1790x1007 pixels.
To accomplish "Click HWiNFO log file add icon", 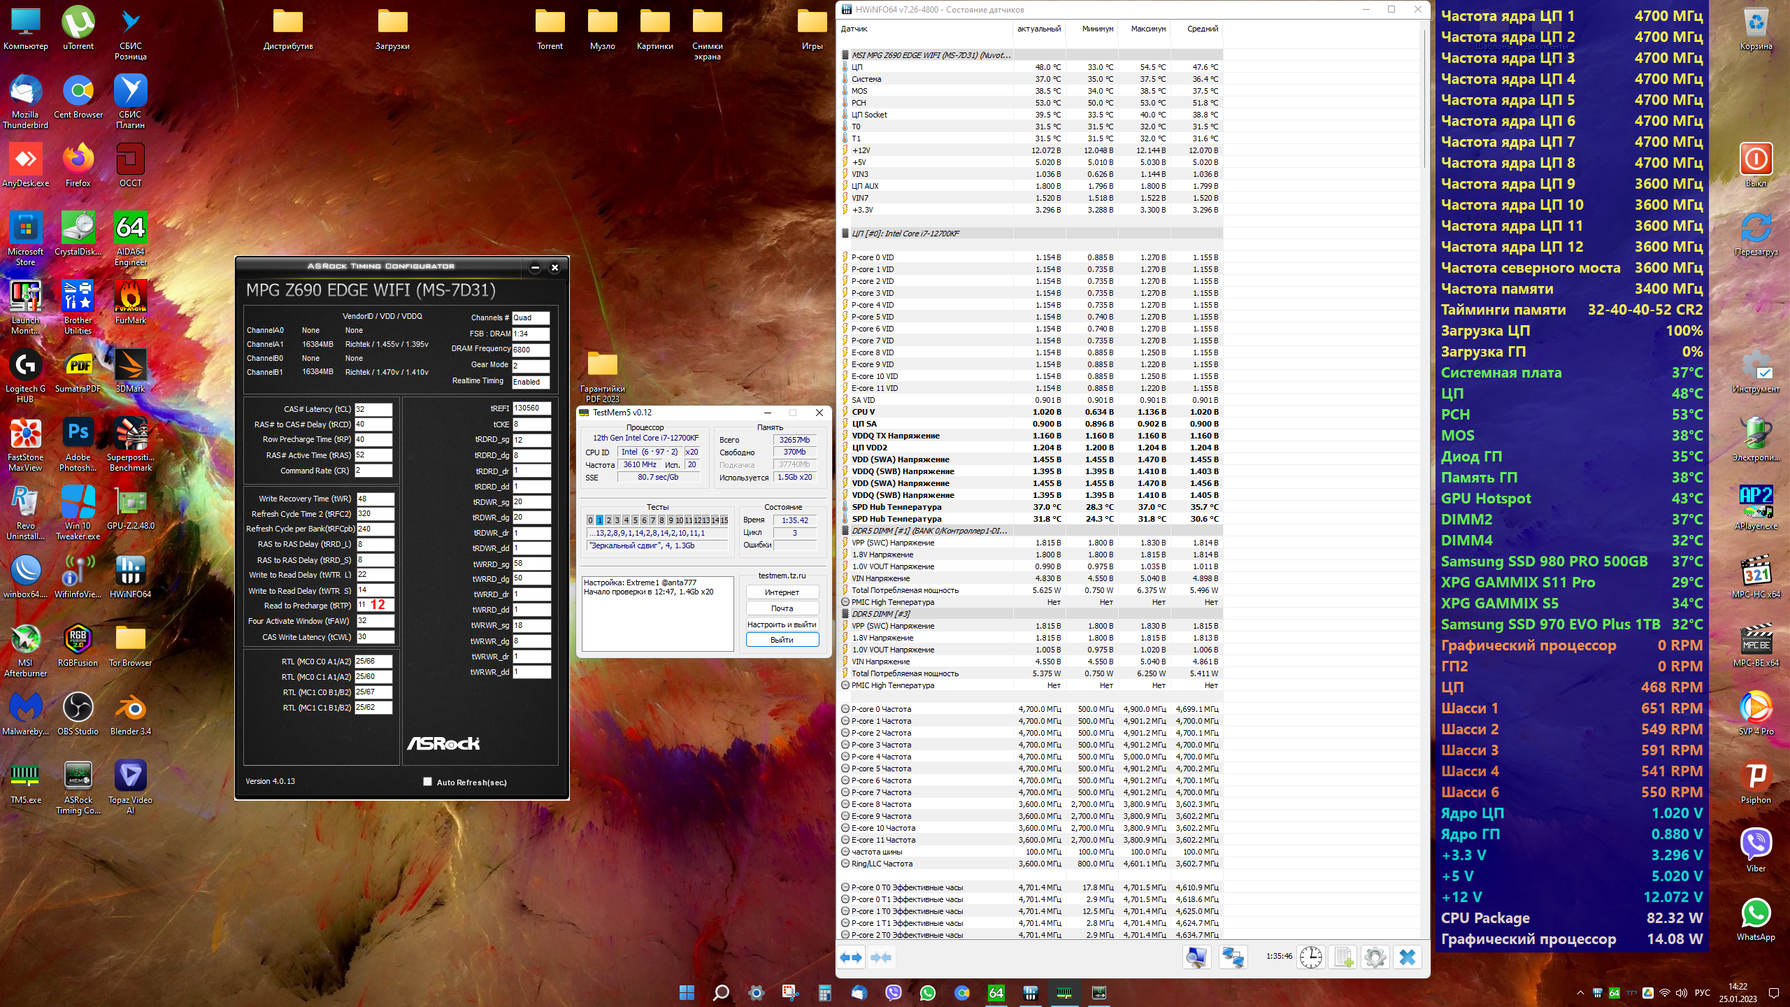I will [1342, 957].
